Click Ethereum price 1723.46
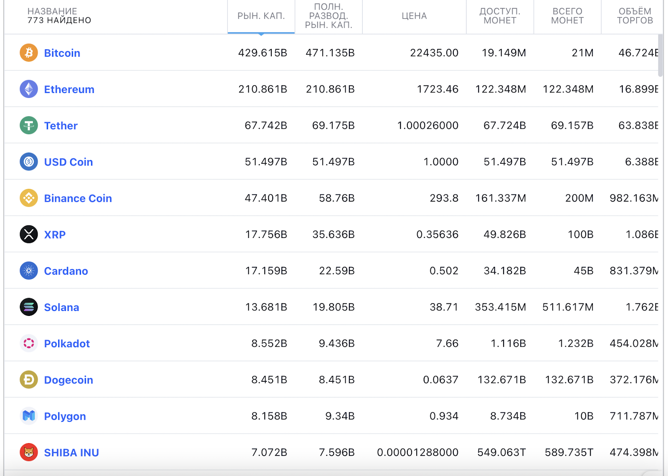 (x=438, y=89)
